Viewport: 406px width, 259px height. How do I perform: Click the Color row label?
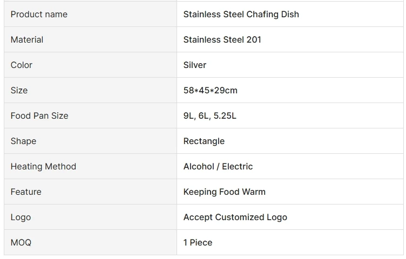(x=22, y=65)
